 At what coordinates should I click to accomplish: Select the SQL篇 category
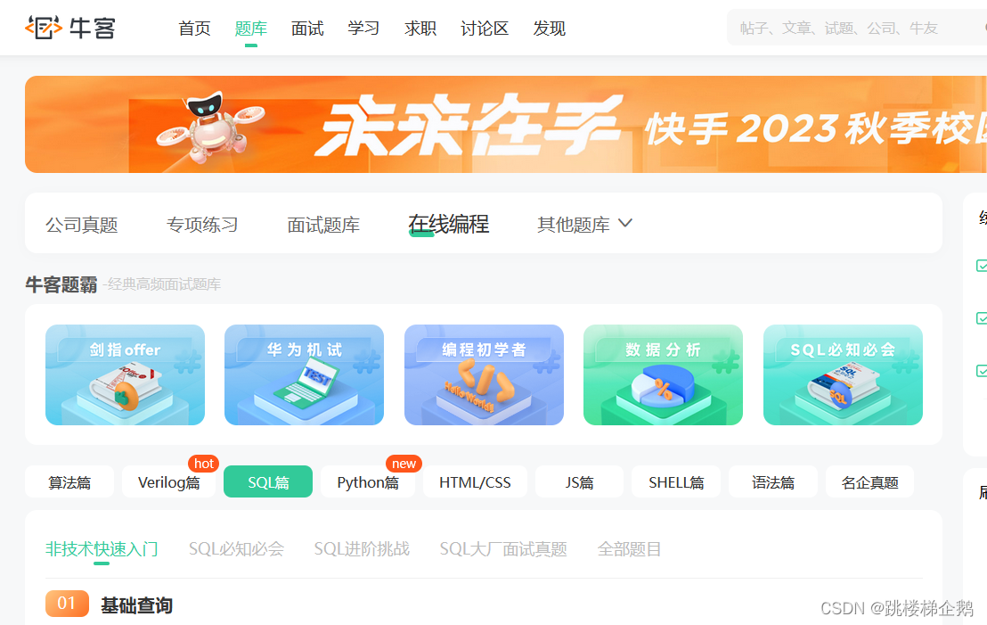point(268,482)
